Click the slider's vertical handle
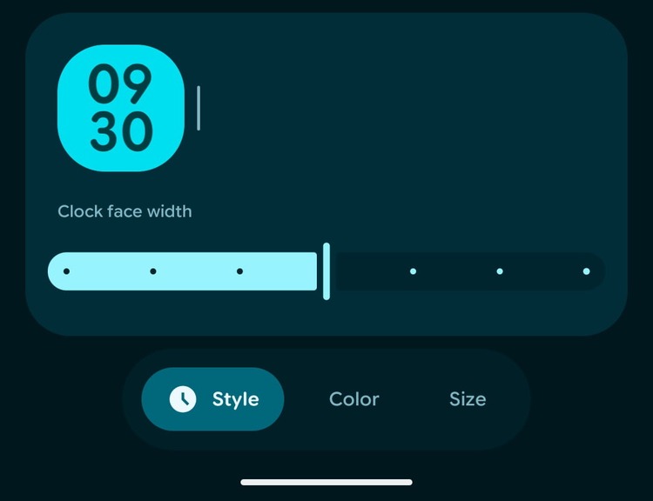Viewport: 653px width, 501px height. point(326,271)
